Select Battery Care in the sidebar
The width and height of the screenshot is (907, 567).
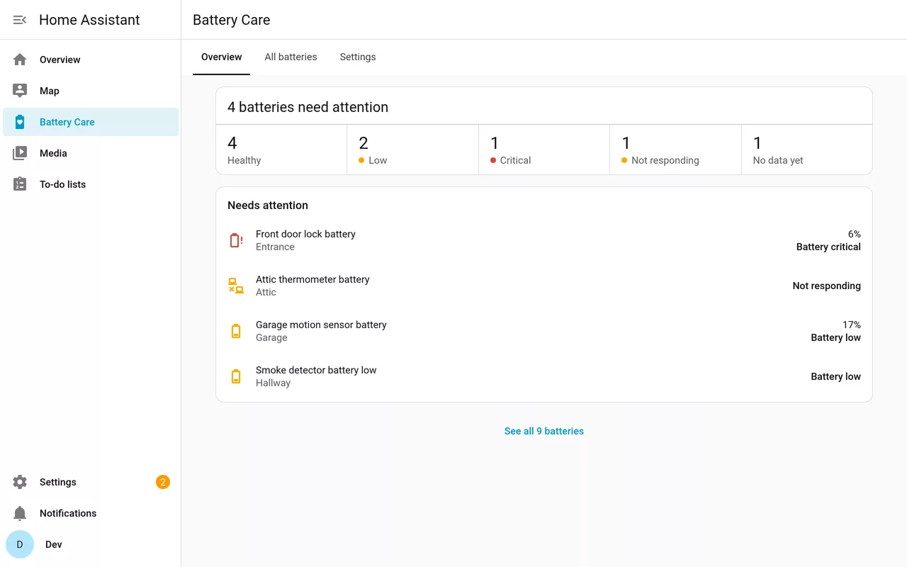91,122
